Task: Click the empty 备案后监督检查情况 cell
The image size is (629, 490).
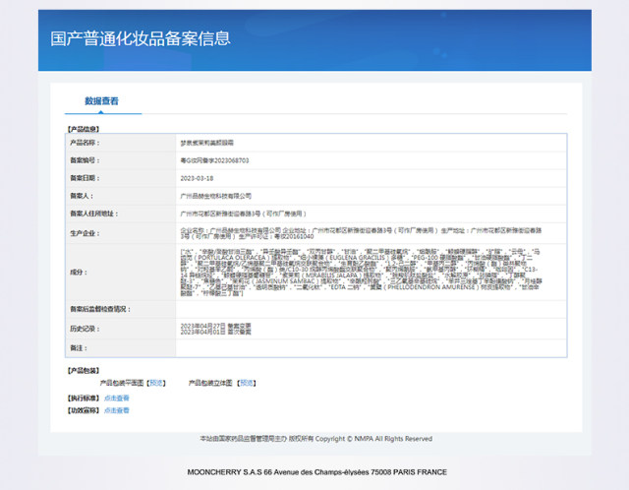Action: tap(372, 309)
